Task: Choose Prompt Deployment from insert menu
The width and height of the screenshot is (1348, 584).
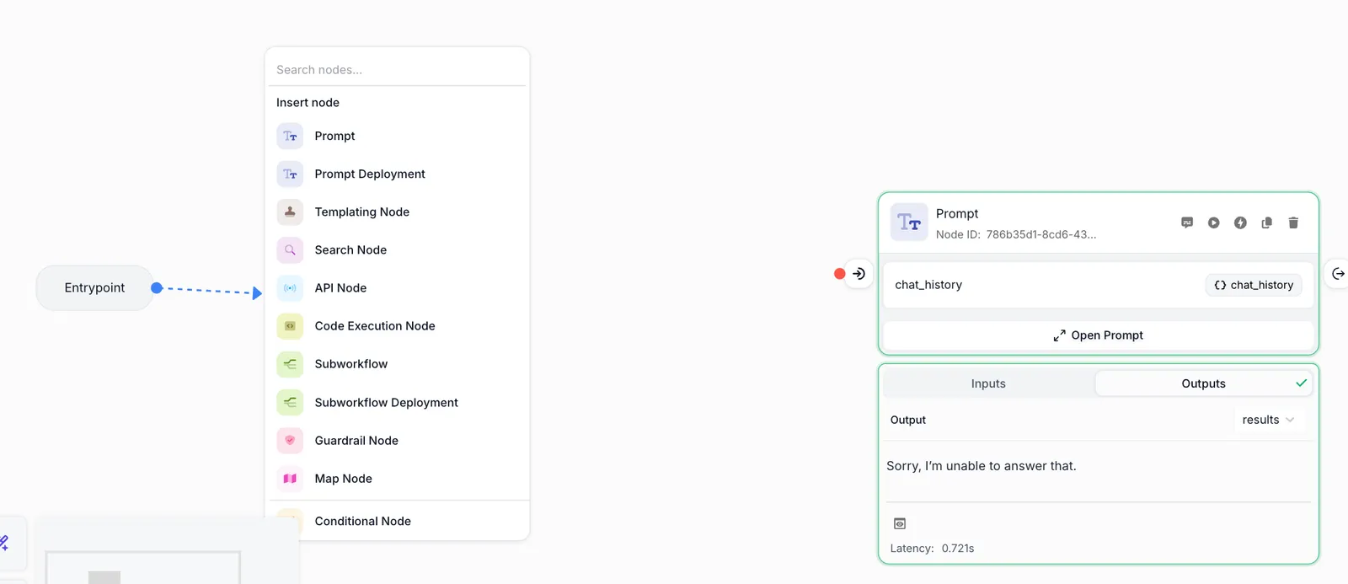Action: click(397, 174)
